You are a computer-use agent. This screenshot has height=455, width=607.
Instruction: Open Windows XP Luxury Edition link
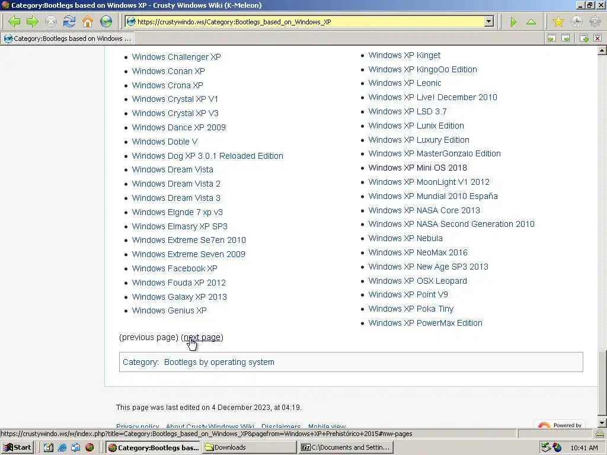coord(419,140)
